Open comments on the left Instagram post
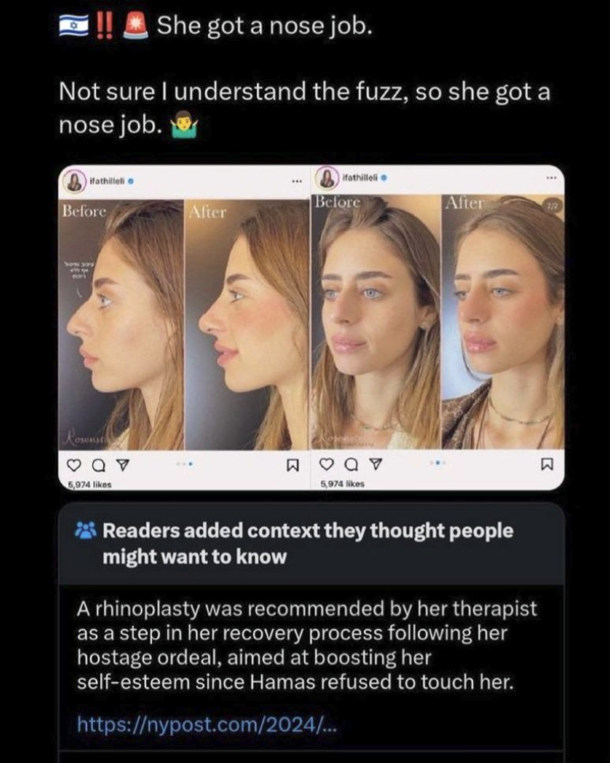610x763 pixels. point(99,466)
